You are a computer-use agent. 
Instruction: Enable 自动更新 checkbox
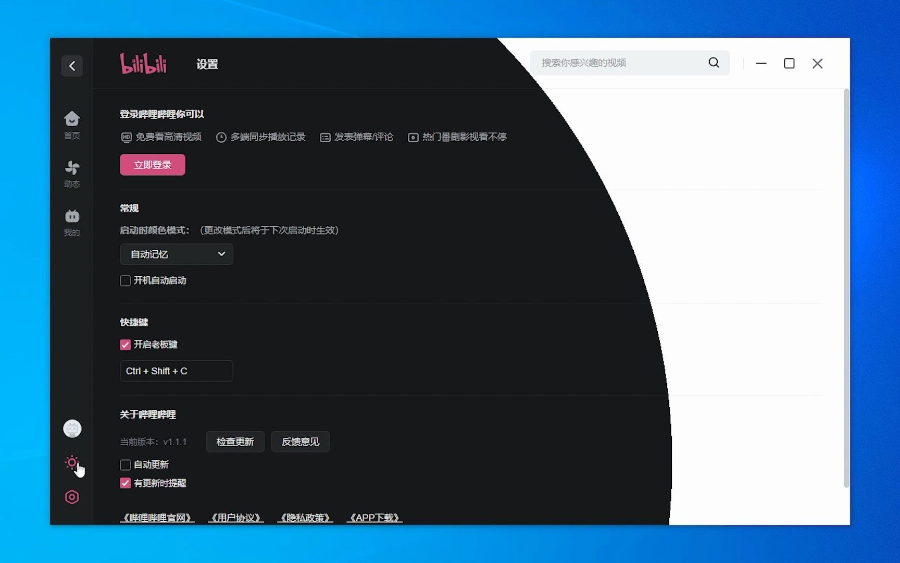coord(125,464)
